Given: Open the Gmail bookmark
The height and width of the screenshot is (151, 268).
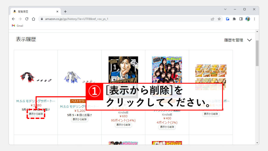Looking at the screenshot, I should tap(18, 26).
